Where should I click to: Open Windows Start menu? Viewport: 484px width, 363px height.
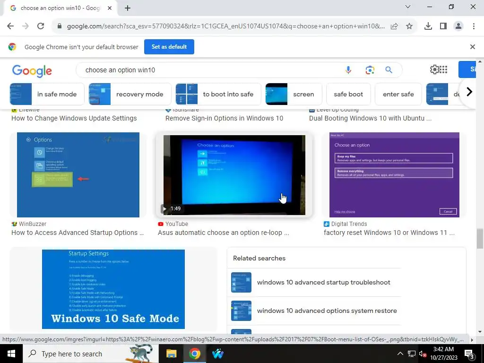(x=11, y=354)
